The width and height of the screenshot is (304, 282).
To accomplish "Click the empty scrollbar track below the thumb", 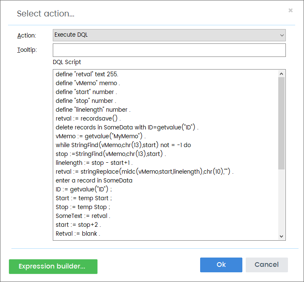I will (281, 201).
